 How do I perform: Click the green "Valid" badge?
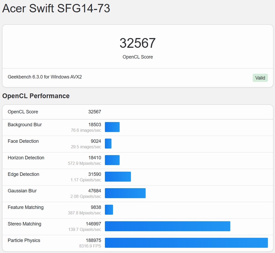260,78
